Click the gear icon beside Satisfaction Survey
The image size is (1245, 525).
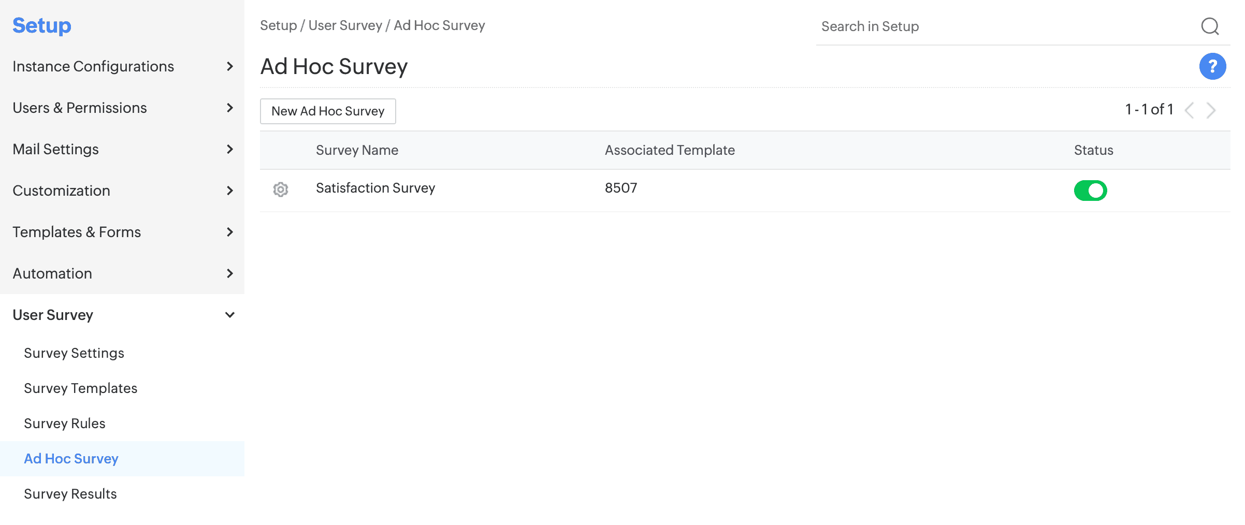point(281,189)
